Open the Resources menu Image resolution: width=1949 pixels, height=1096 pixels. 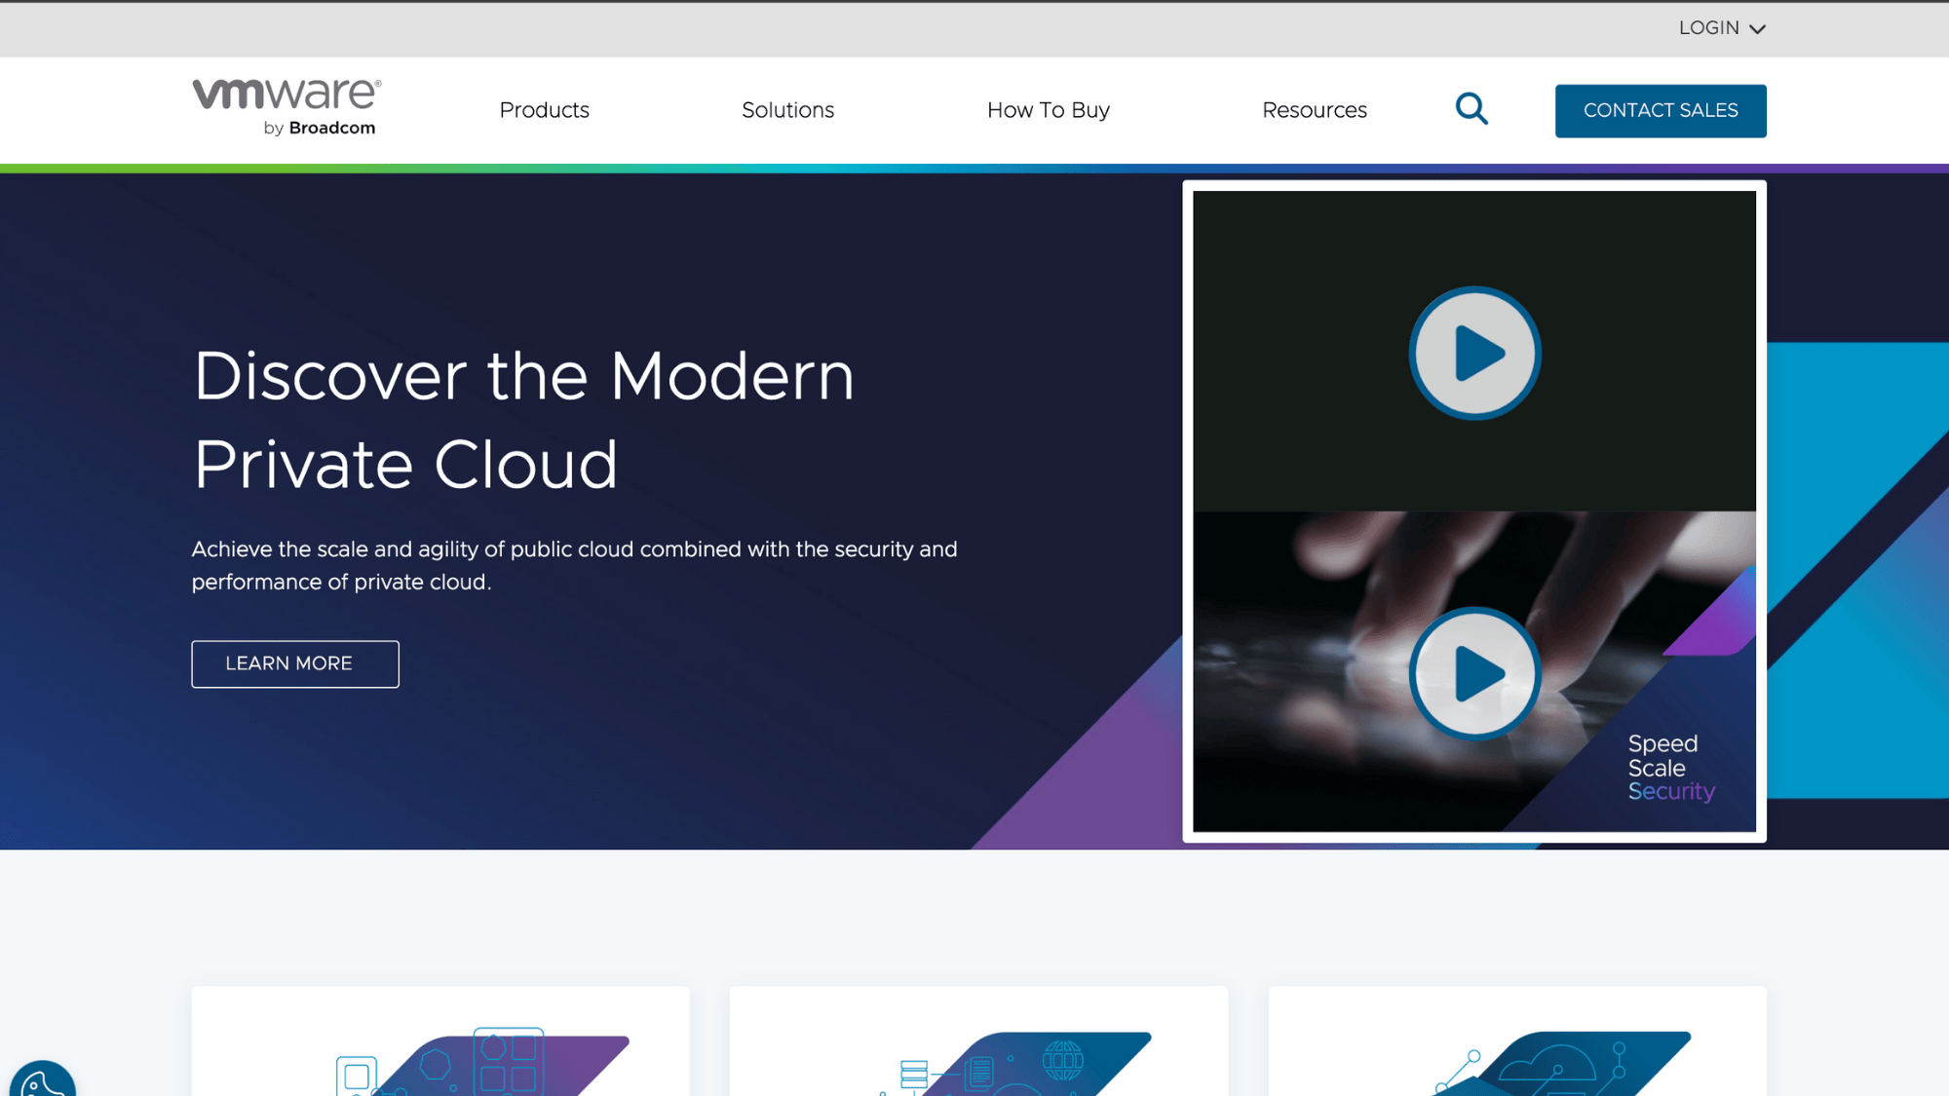point(1314,110)
